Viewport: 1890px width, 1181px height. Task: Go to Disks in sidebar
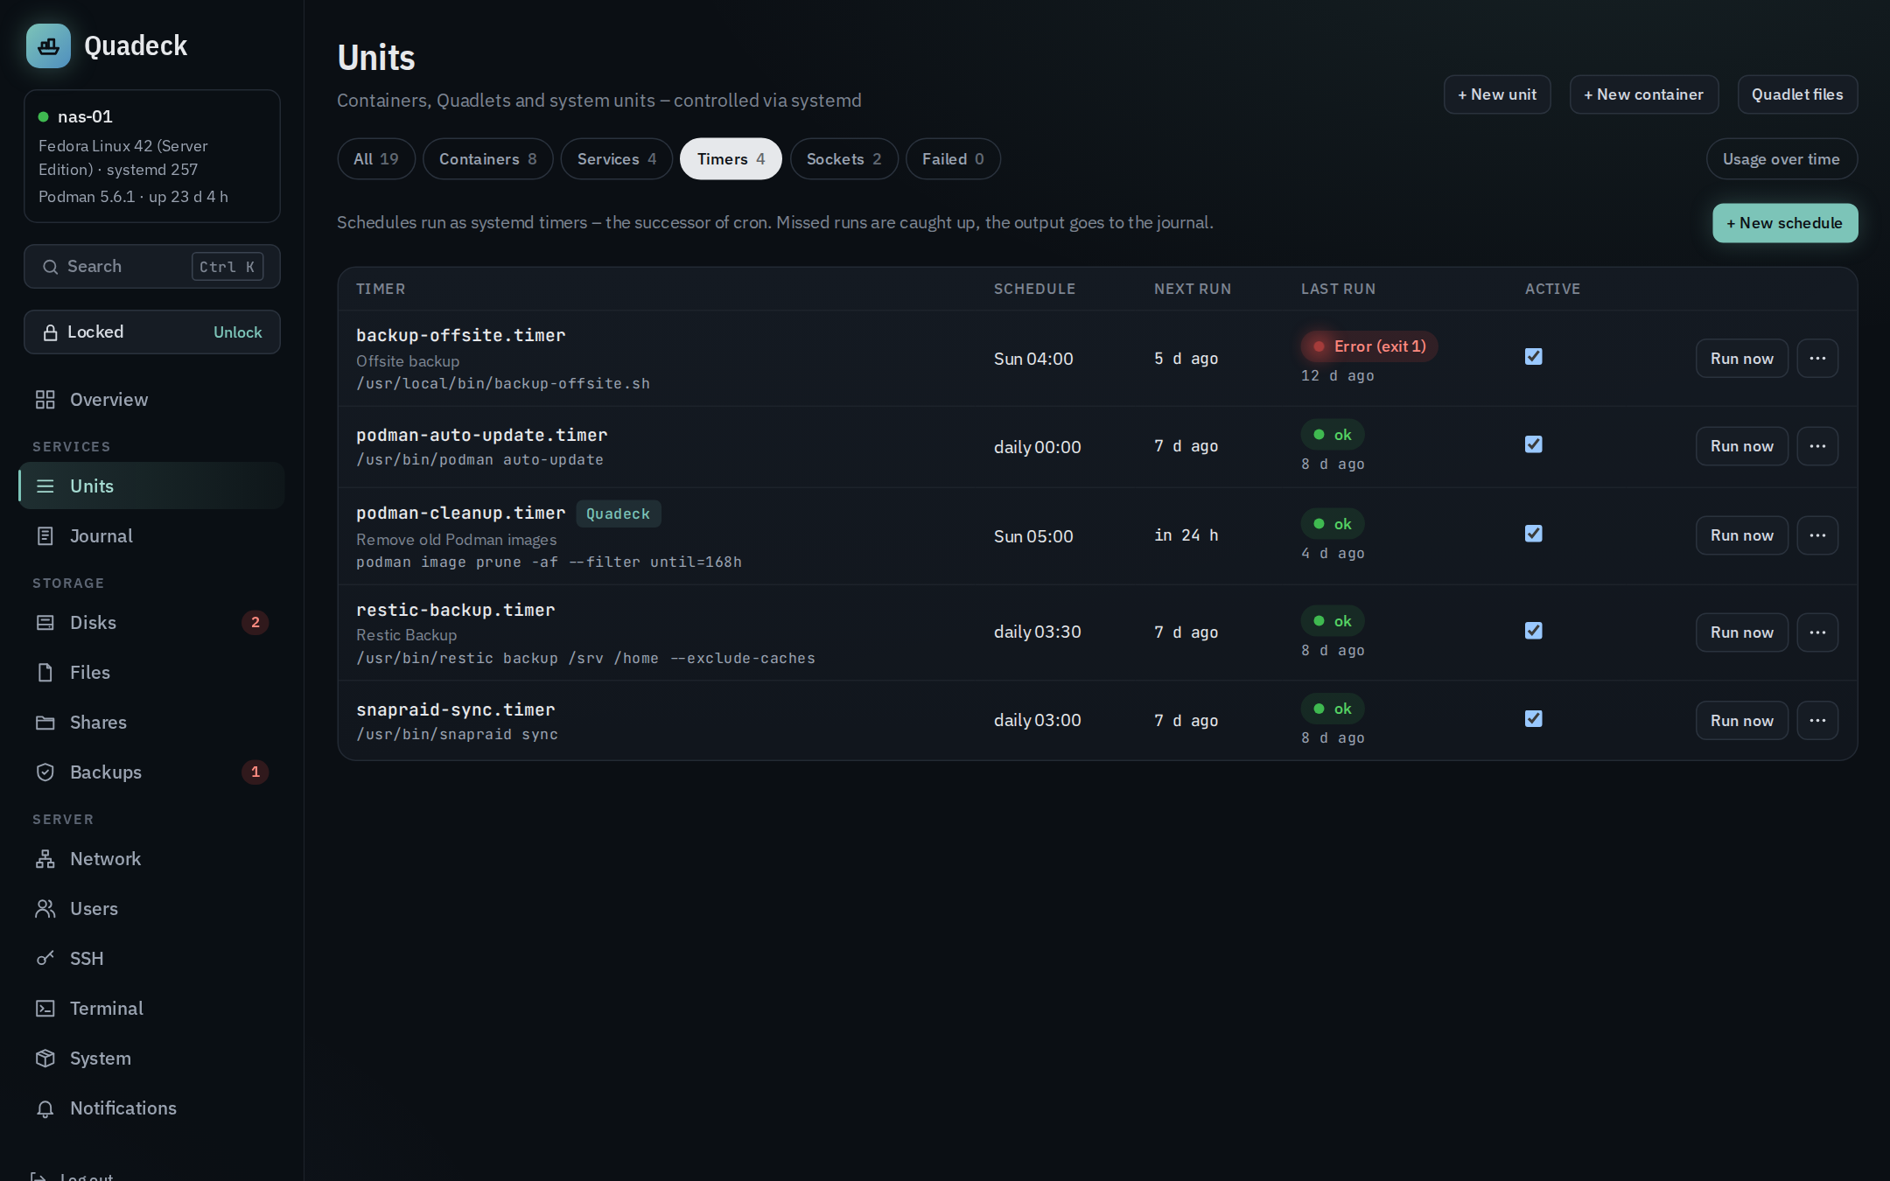click(x=151, y=623)
